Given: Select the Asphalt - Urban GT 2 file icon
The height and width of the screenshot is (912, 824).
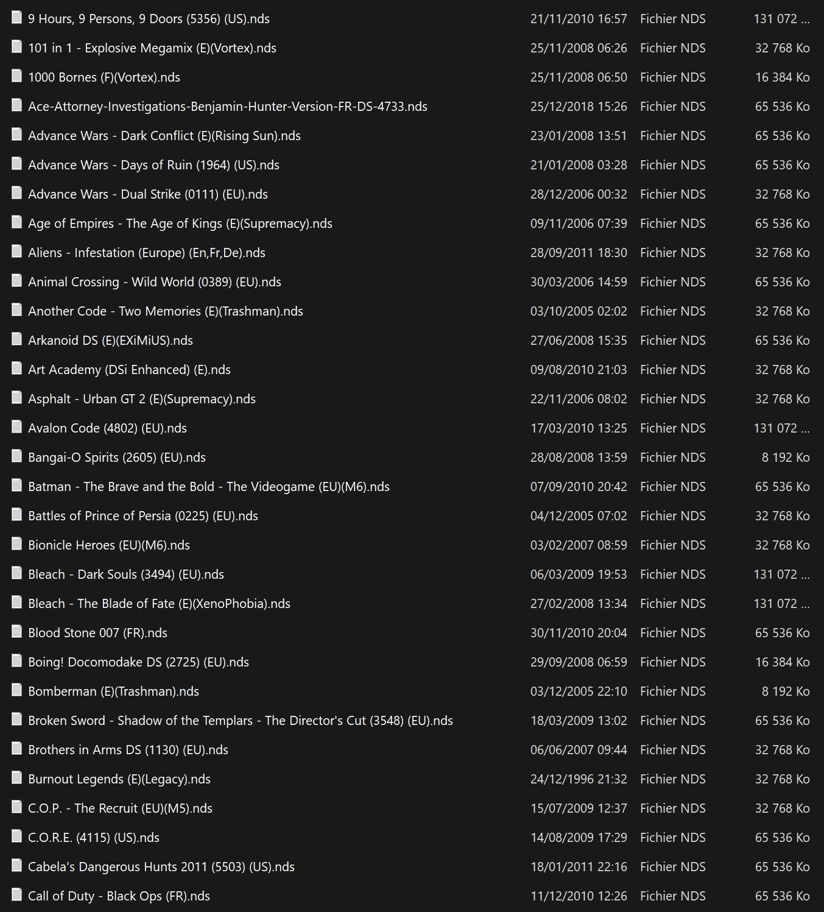Looking at the screenshot, I should (x=16, y=398).
